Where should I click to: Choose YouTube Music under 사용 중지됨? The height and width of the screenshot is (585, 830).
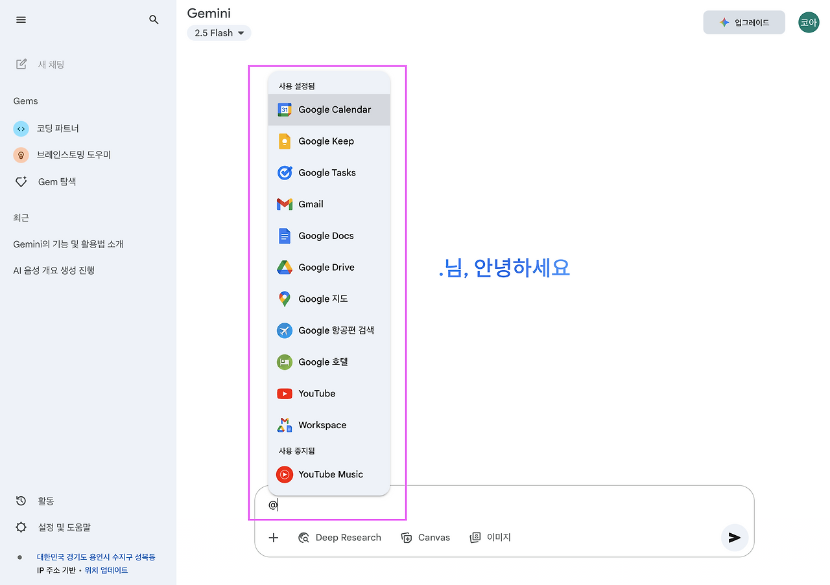tap(329, 474)
